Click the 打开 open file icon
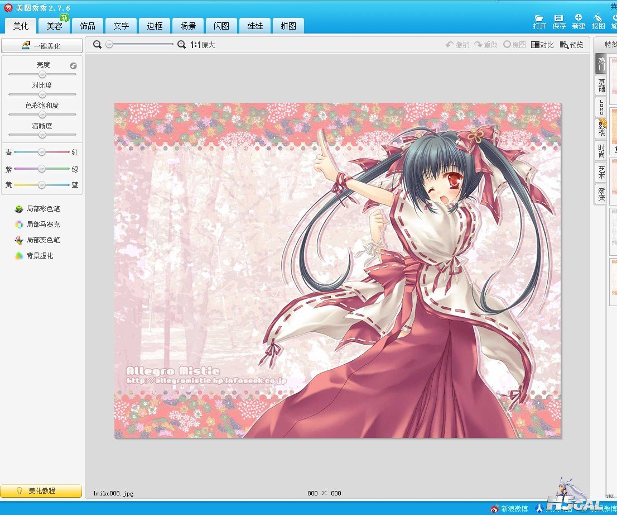The image size is (617, 515). 539,22
